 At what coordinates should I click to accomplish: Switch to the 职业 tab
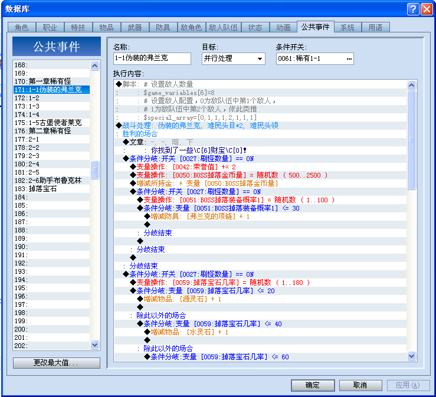click(50, 27)
